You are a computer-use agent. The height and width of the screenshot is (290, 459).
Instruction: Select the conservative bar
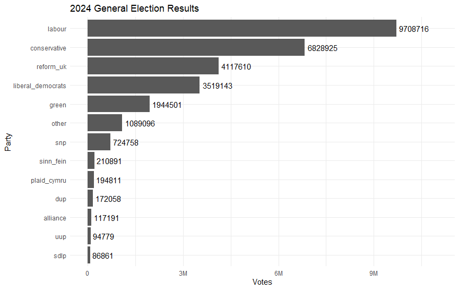pyautogui.click(x=196, y=48)
